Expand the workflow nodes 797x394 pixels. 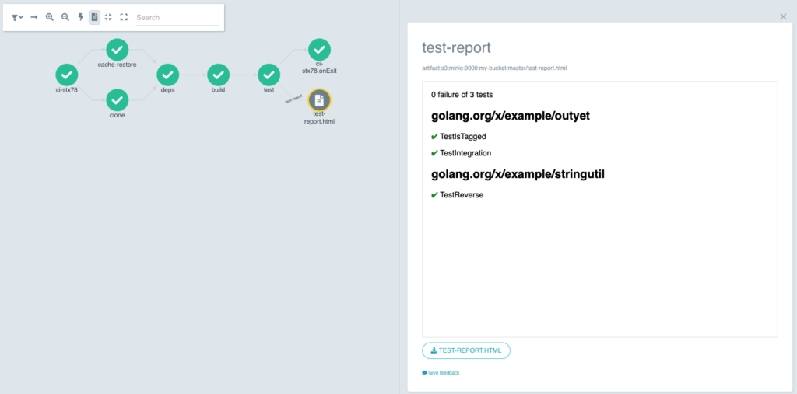(124, 17)
